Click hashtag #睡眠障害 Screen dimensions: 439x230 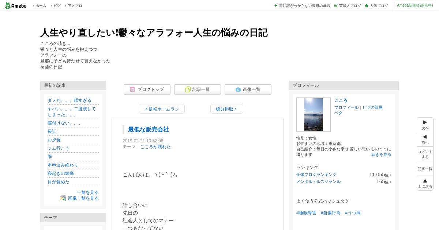coord(306,213)
